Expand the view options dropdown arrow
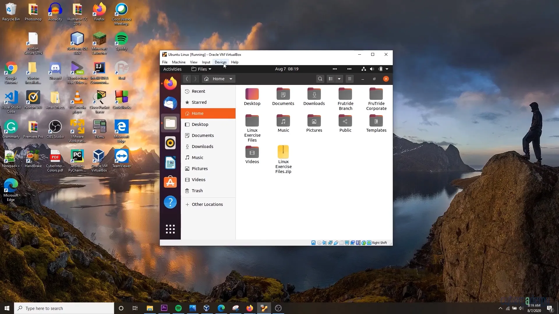The image size is (559, 314). [x=339, y=79]
